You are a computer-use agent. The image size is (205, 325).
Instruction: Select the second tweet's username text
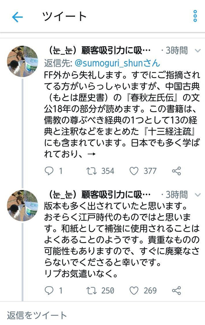[96, 195]
